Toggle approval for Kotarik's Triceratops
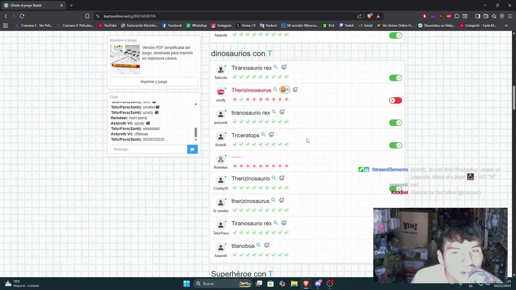The width and height of the screenshot is (516, 290). click(x=395, y=145)
